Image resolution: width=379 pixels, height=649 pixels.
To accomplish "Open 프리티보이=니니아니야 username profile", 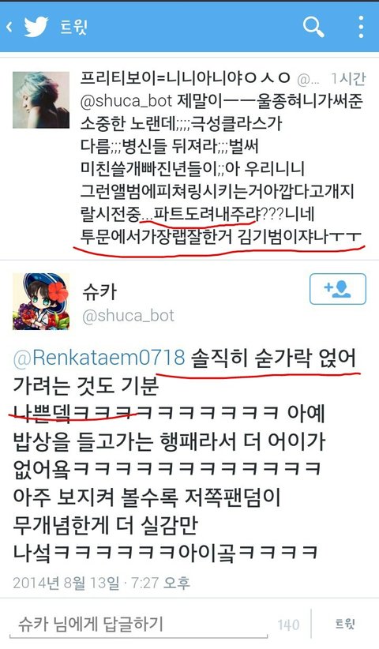I will tap(186, 79).
